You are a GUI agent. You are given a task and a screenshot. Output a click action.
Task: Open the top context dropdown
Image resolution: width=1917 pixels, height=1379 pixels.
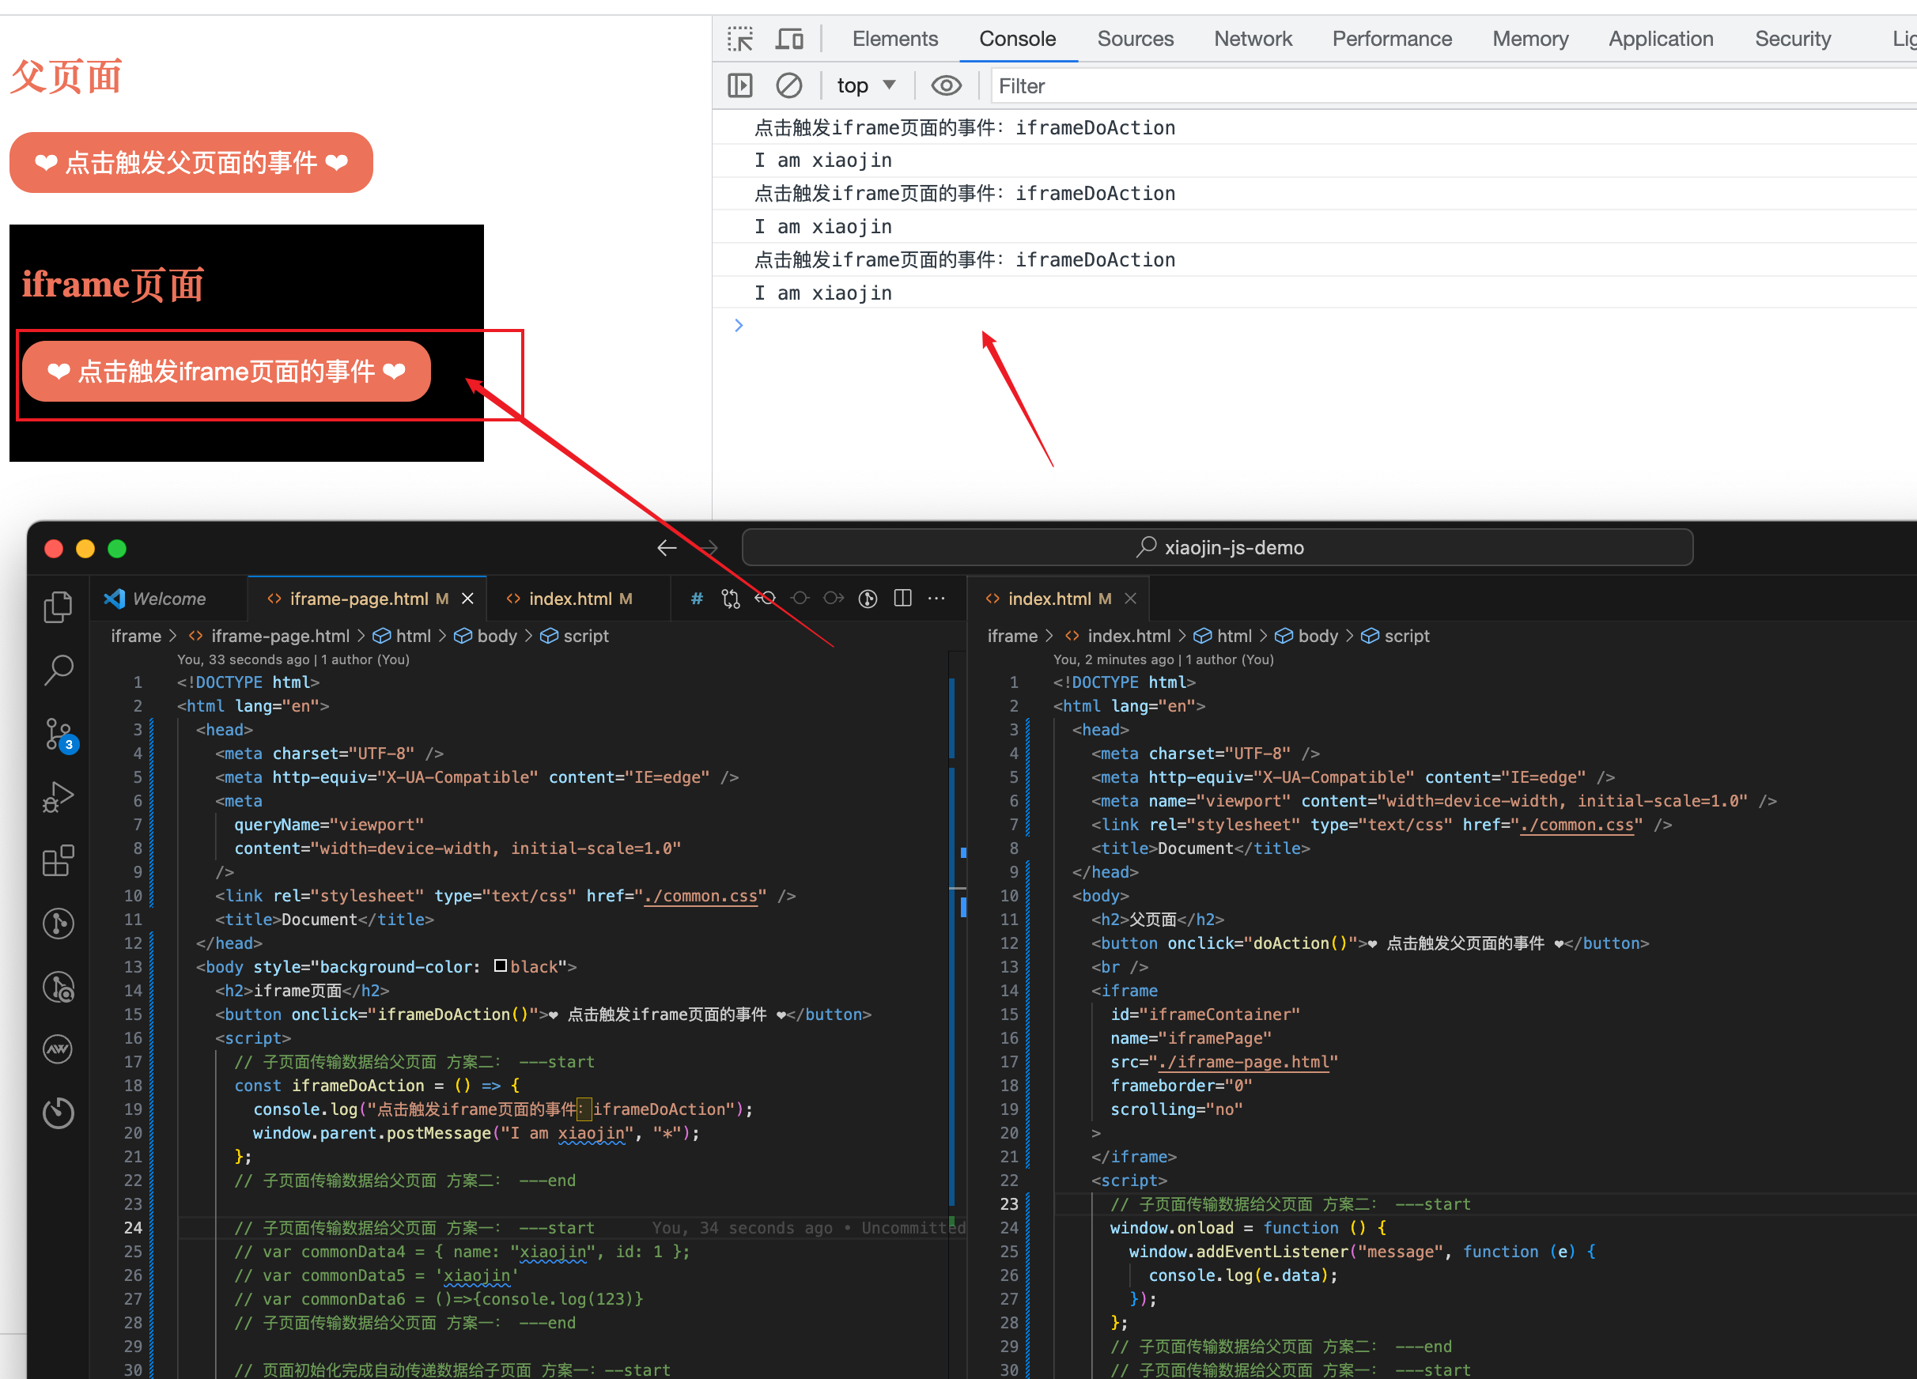point(865,85)
